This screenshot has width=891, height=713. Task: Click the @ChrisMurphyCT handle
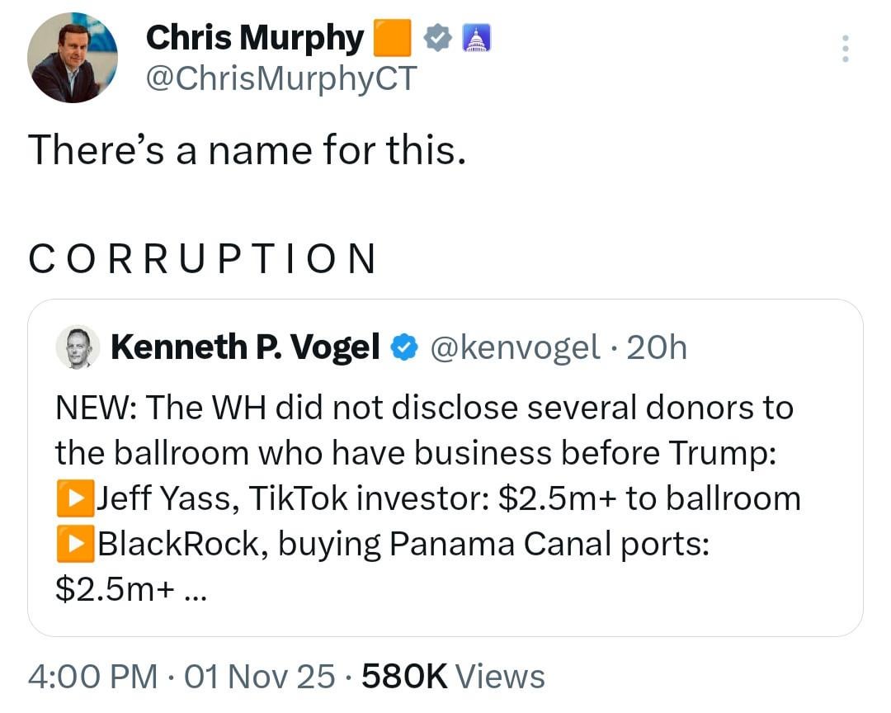pos(281,79)
